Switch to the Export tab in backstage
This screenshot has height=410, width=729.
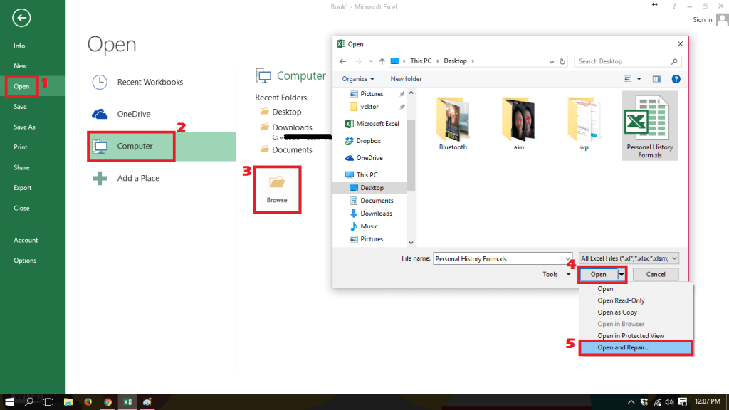coord(23,188)
